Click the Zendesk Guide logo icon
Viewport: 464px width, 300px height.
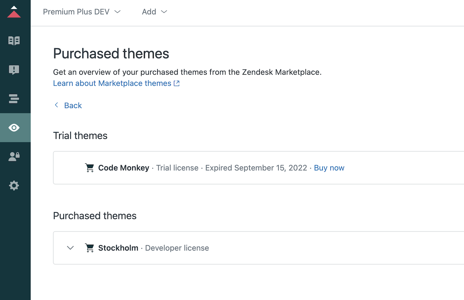[14, 12]
